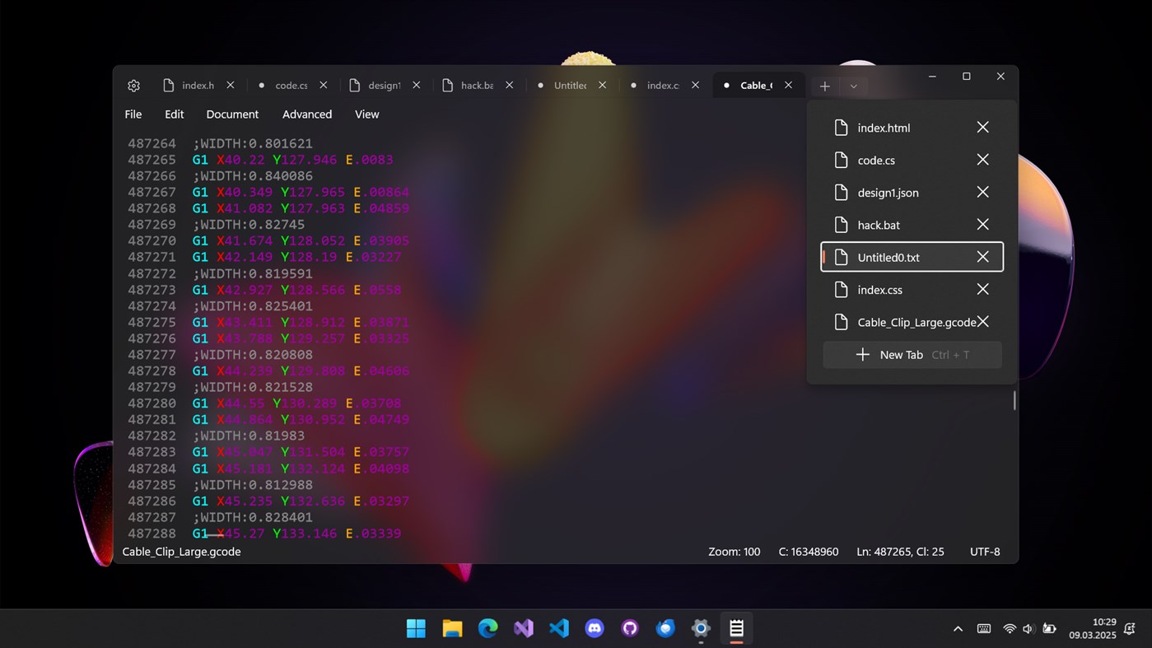Image resolution: width=1152 pixels, height=648 pixels.
Task: Add a new tab with the plus icon
Action: click(x=824, y=86)
